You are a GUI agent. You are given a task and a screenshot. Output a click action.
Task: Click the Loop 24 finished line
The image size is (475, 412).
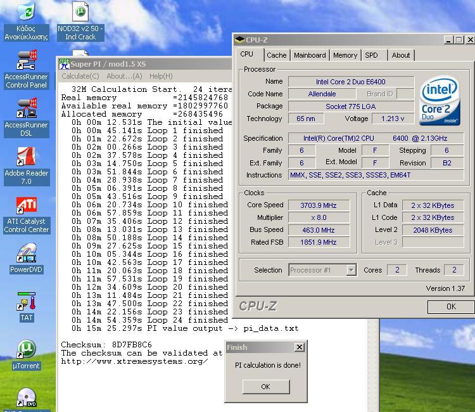[149, 320]
